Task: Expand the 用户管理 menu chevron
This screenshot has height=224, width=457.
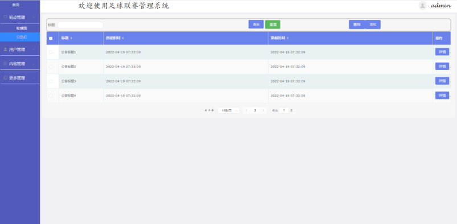Action: (34, 49)
